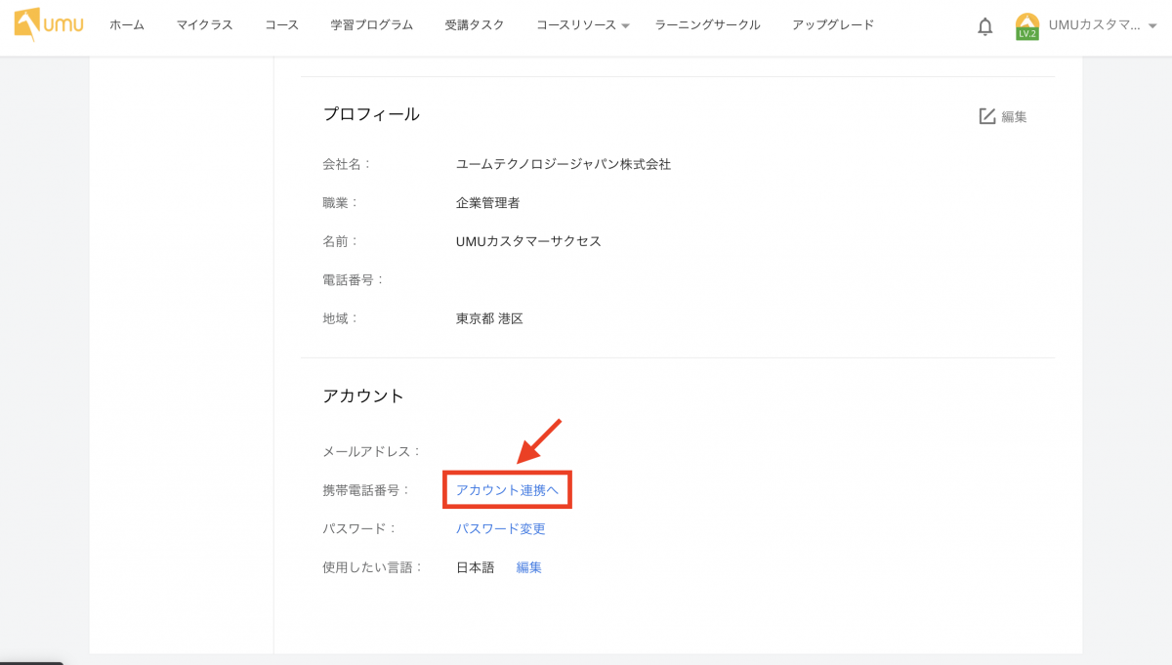The image size is (1172, 665).
Task: Open the user account dropdown arrow
Action: [1152, 26]
